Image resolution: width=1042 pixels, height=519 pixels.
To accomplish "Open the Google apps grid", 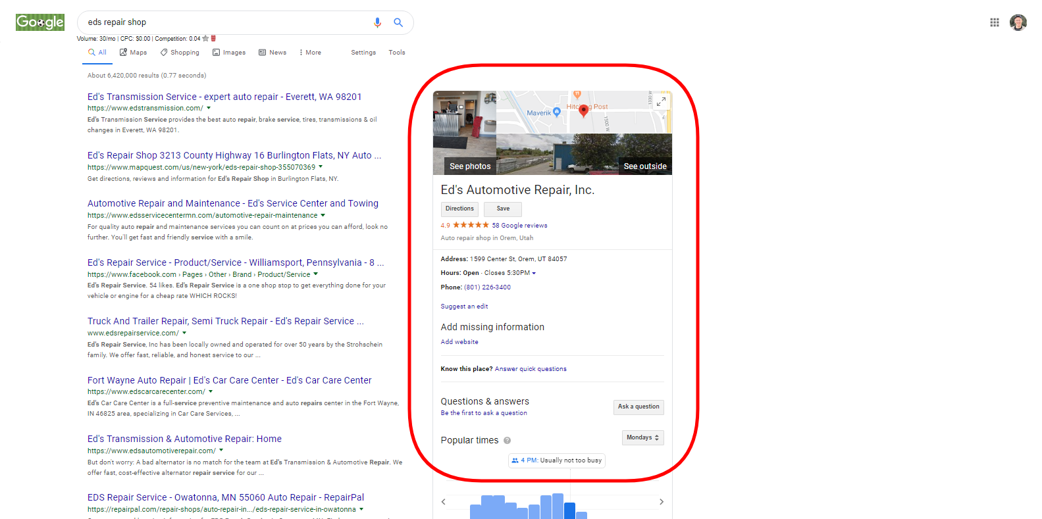I will pyautogui.click(x=995, y=22).
